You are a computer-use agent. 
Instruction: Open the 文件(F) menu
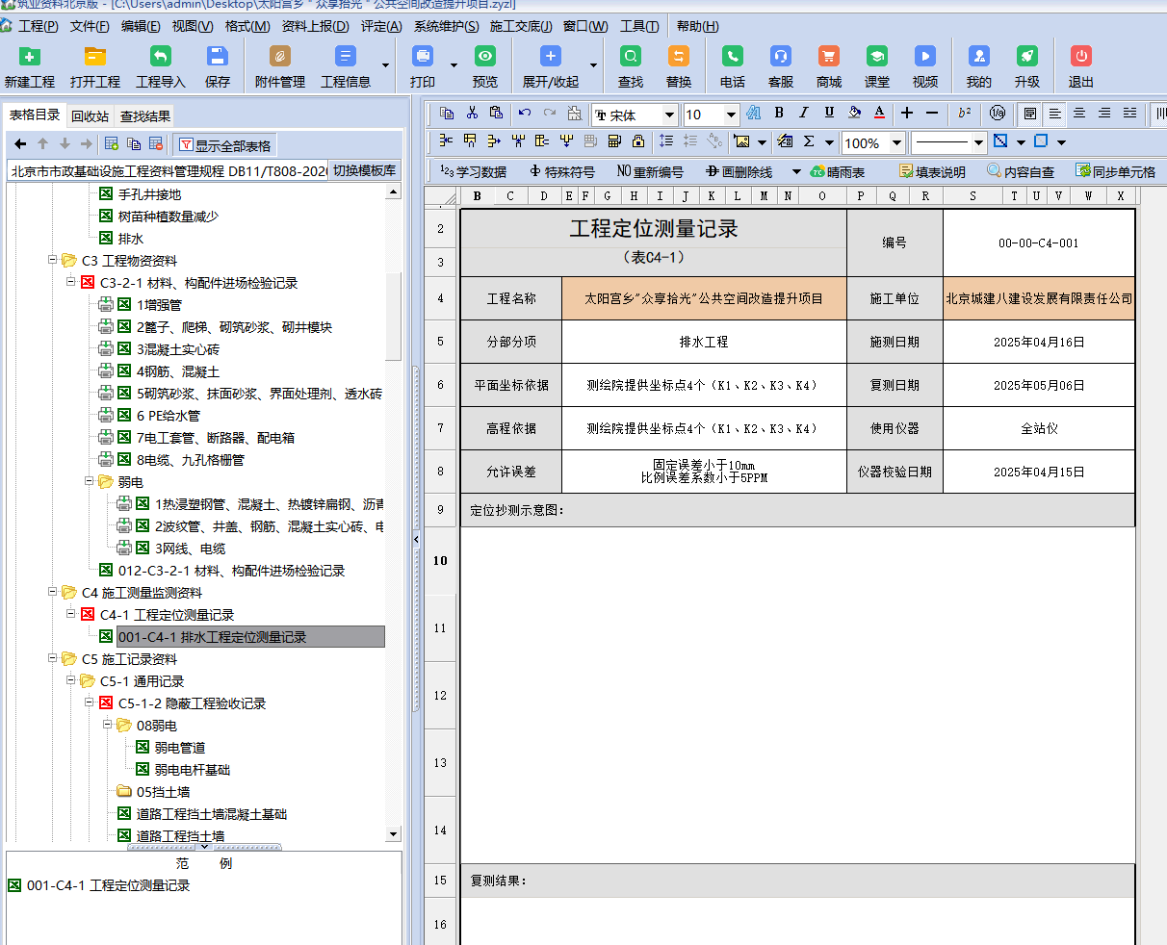click(x=90, y=26)
